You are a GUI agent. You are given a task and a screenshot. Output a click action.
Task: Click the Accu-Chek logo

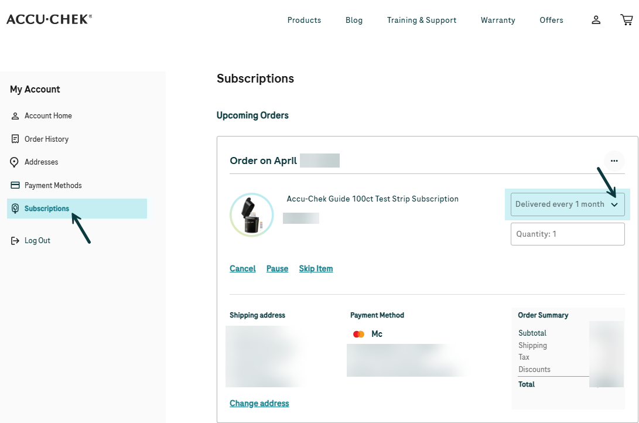(x=49, y=19)
